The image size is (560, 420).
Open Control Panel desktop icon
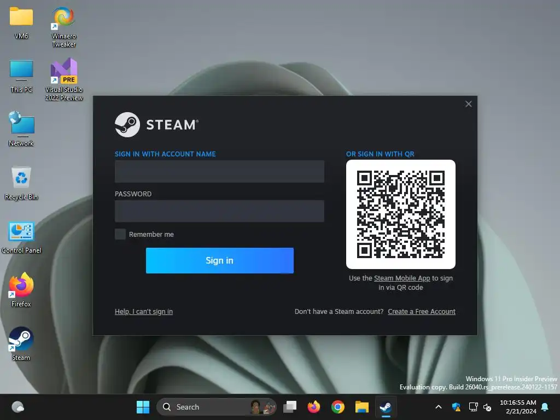[21, 237]
